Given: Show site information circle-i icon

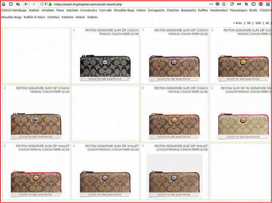Looking at the screenshot, I should 42,4.
